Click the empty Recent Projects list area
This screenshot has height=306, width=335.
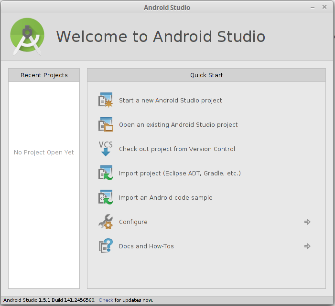44,214
